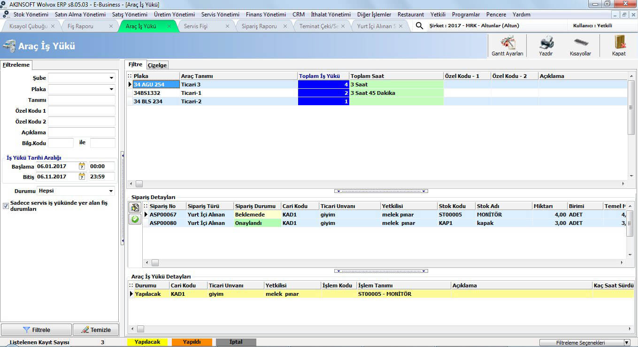Screen dimensions: 638x347
Task: Click the copy documents icon in Sipariş Detayları
Action: pos(135,208)
